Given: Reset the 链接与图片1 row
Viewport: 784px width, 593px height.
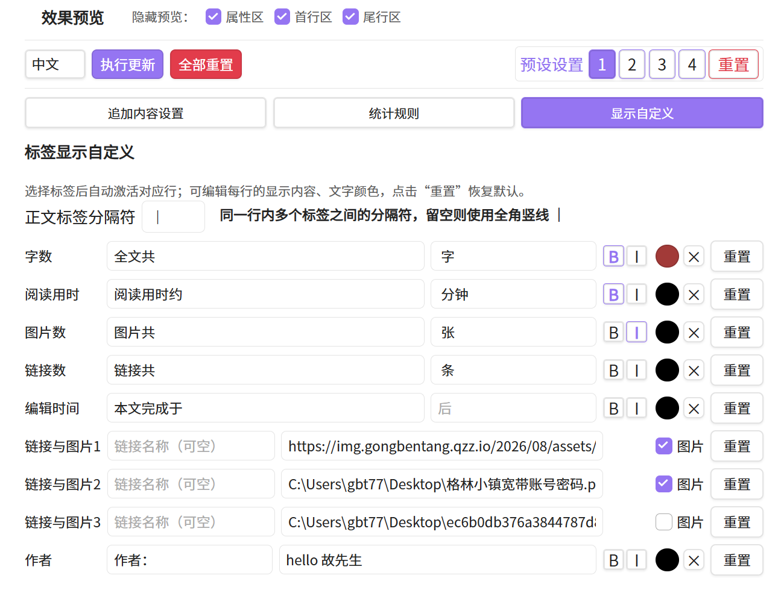Looking at the screenshot, I should [x=737, y=447].
